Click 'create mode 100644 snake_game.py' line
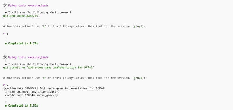Viewport: 233px width, 110px height. pos(31,95)
